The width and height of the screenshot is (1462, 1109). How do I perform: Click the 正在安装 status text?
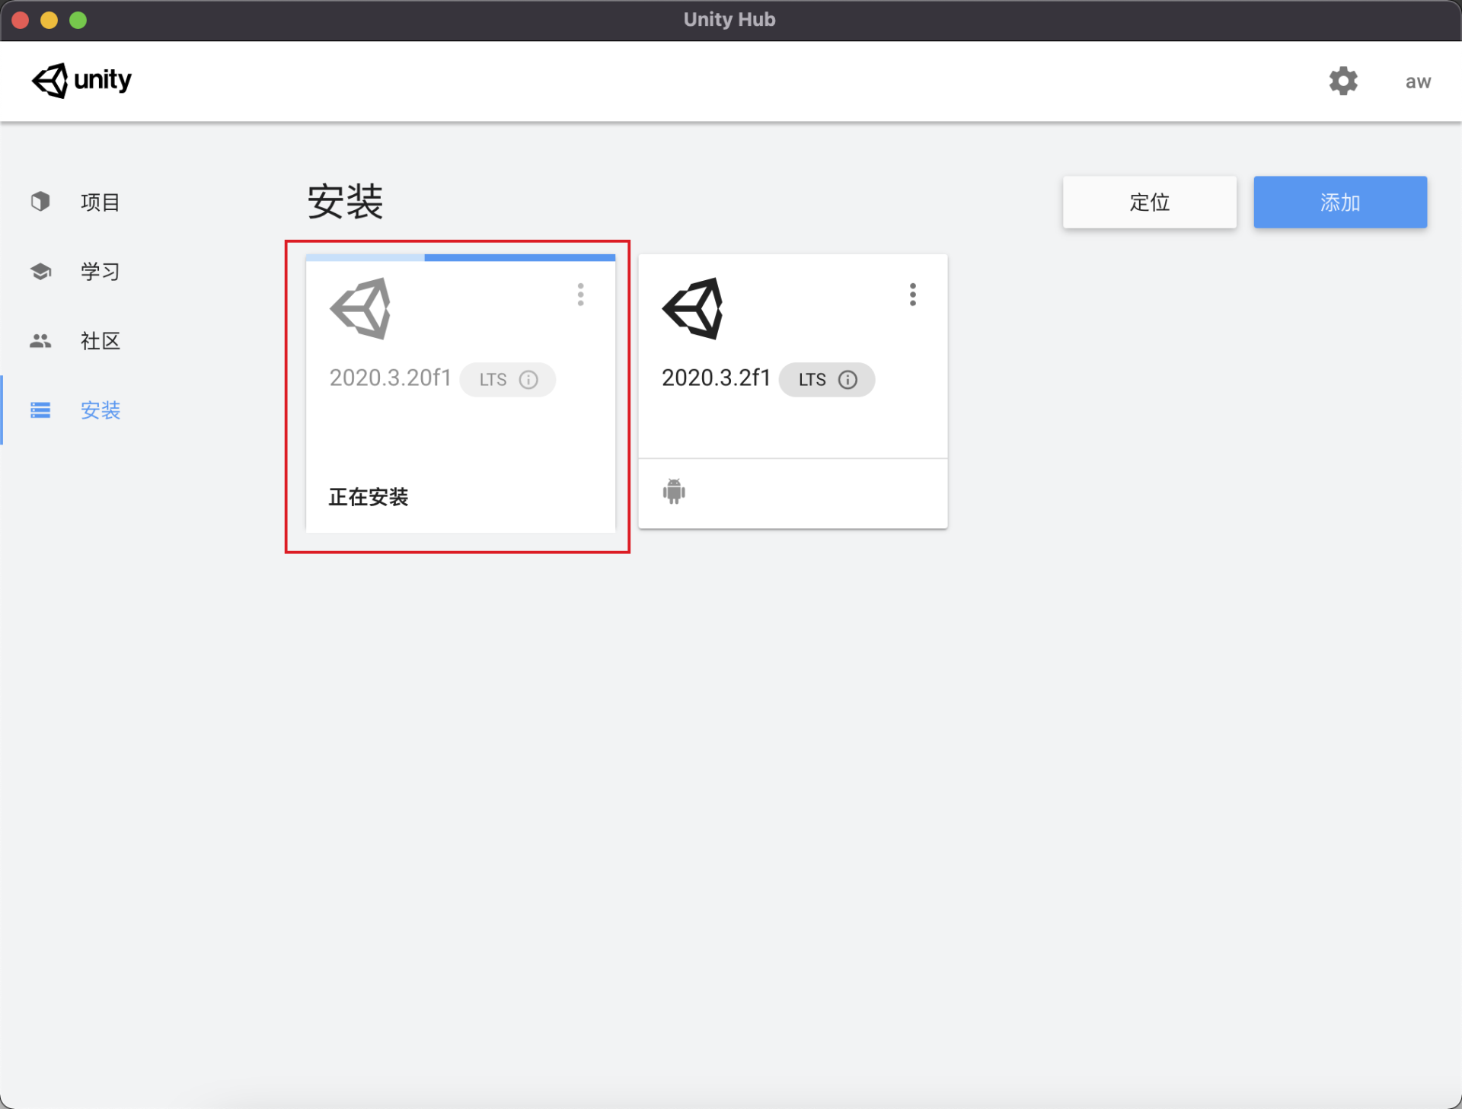tap(369, 497)
